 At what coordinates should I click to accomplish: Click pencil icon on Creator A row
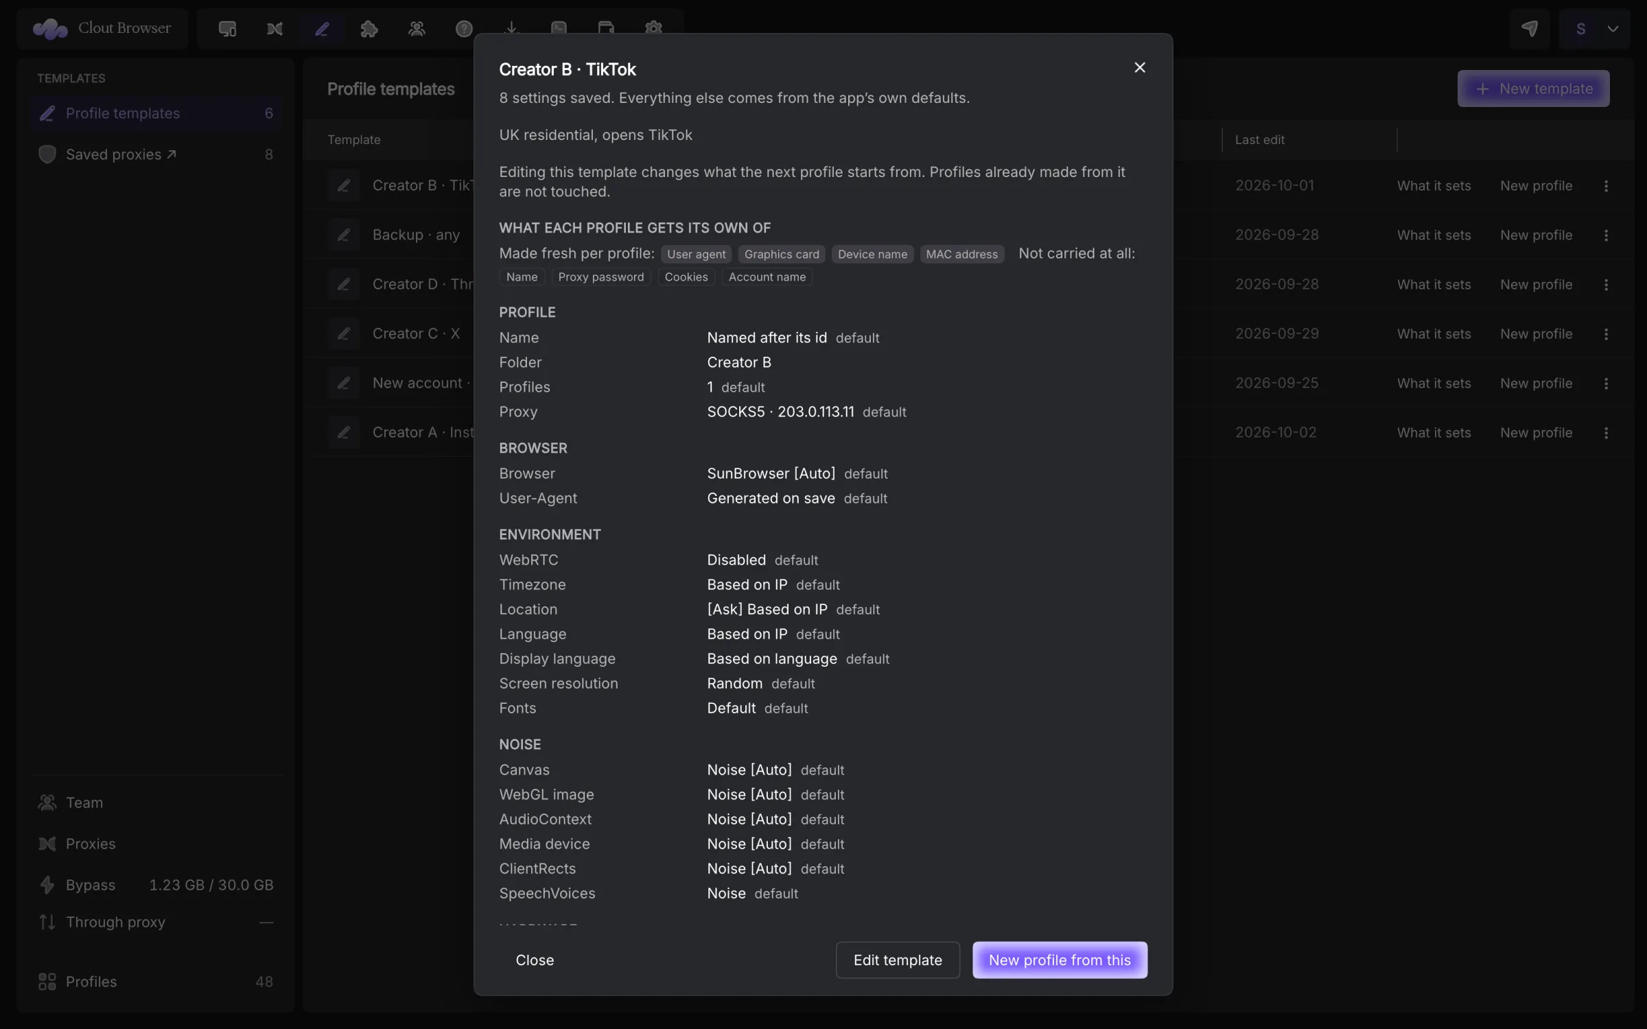pyautogui.click(x=344, y=432)
